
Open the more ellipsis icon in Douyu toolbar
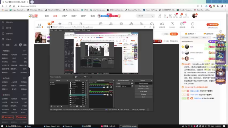[x=193, y=24]
